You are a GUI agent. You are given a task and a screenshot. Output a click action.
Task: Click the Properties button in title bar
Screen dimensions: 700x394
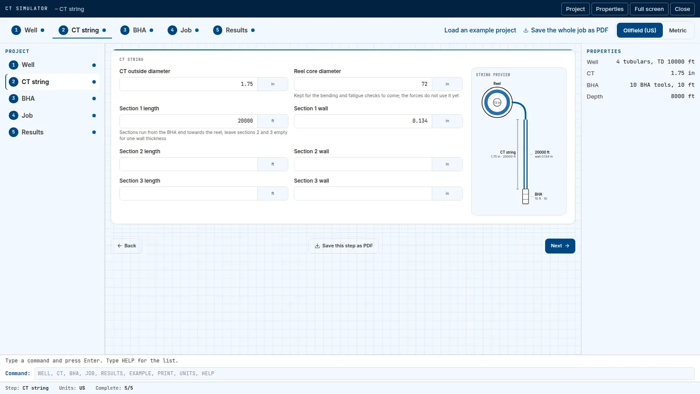click(610, 9)
